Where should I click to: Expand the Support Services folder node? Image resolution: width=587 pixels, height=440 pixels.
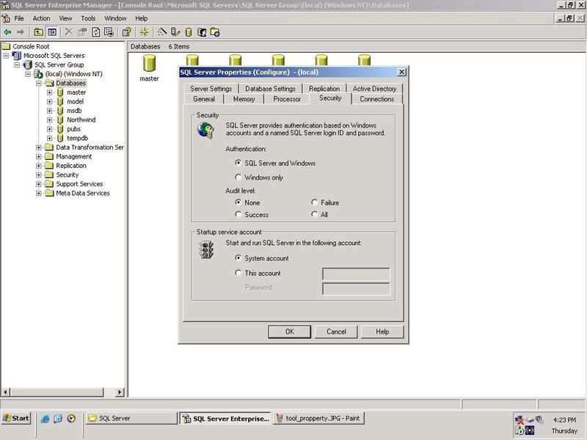[x=39, y=184]
